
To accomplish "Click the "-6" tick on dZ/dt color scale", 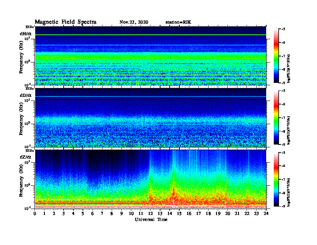I will pos(283,166).
